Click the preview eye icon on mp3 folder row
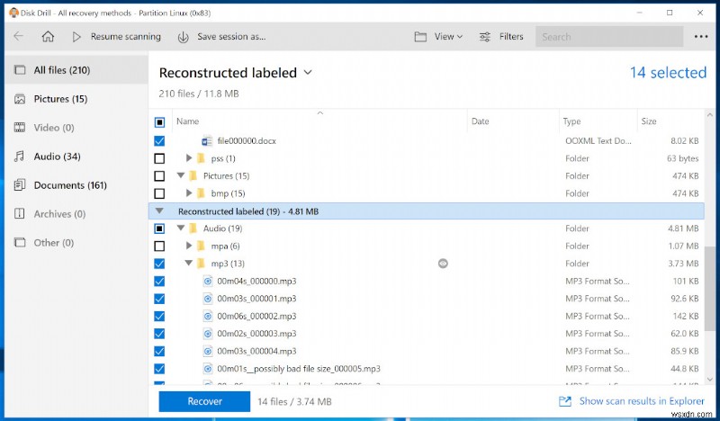The height and width of the screenshot is (421, 720). (443, 264)
